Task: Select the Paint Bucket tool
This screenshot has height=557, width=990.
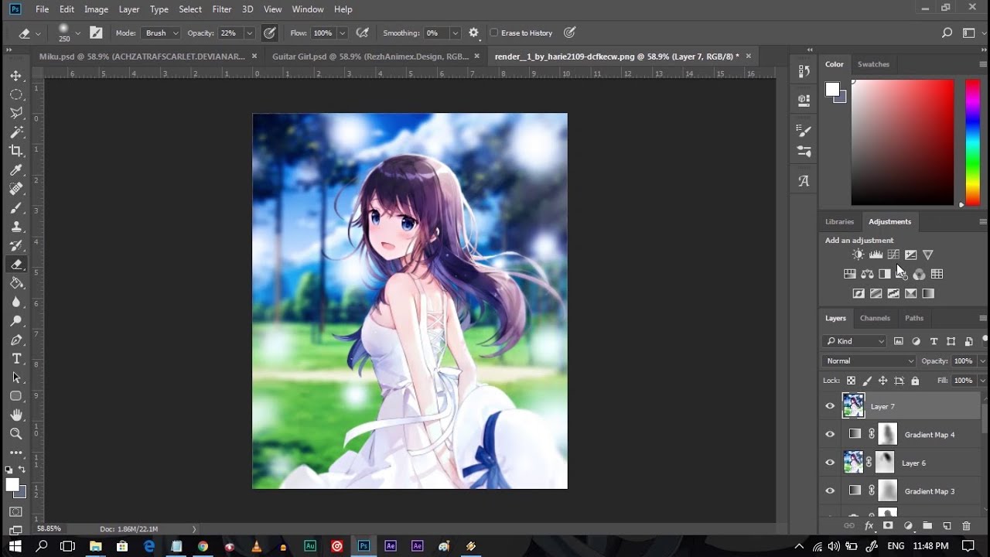Action: point(15,283)
